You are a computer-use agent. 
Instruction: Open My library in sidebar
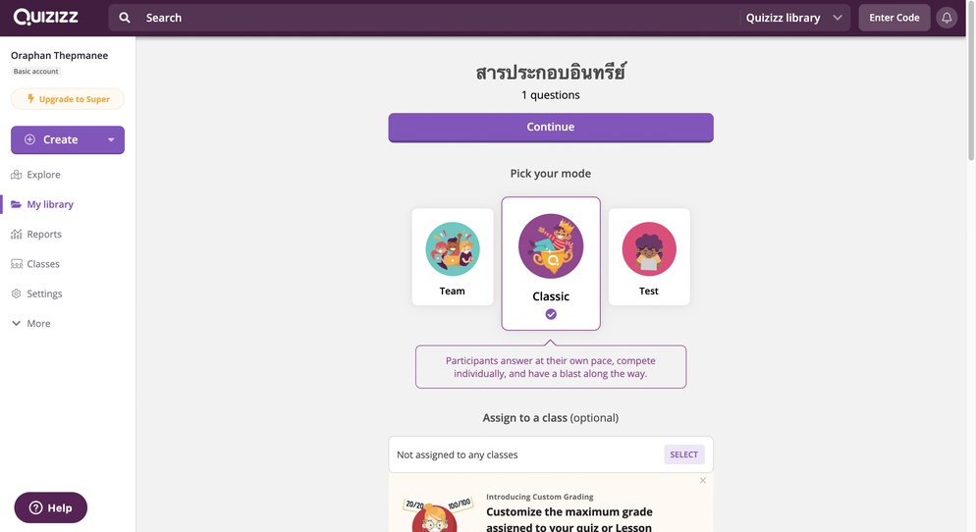tap(42, 205)
